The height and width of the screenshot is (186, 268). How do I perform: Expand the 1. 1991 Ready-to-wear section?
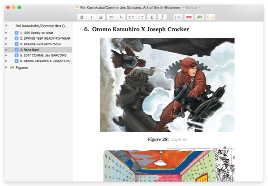pyautogui.click(x=6, y=33)
